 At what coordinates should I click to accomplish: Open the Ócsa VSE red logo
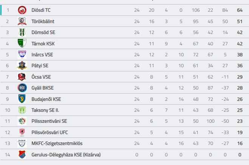22,77
